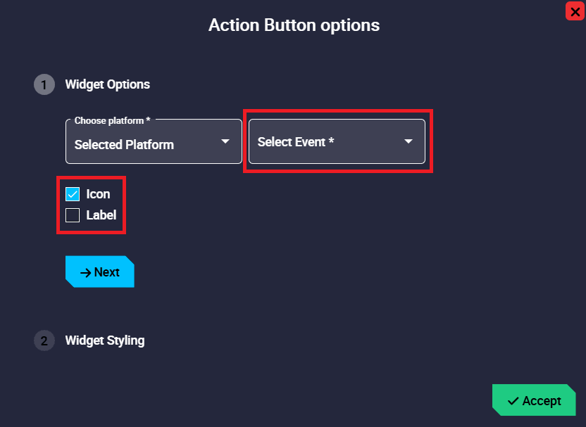Go to the Widget Styling step
The height and width of the screenshot is (427, 586).
[105, 340]
